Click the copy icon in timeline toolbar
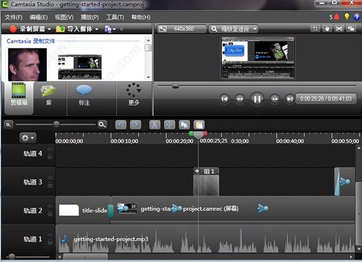The image size is (362, 262). coord(184,125)
